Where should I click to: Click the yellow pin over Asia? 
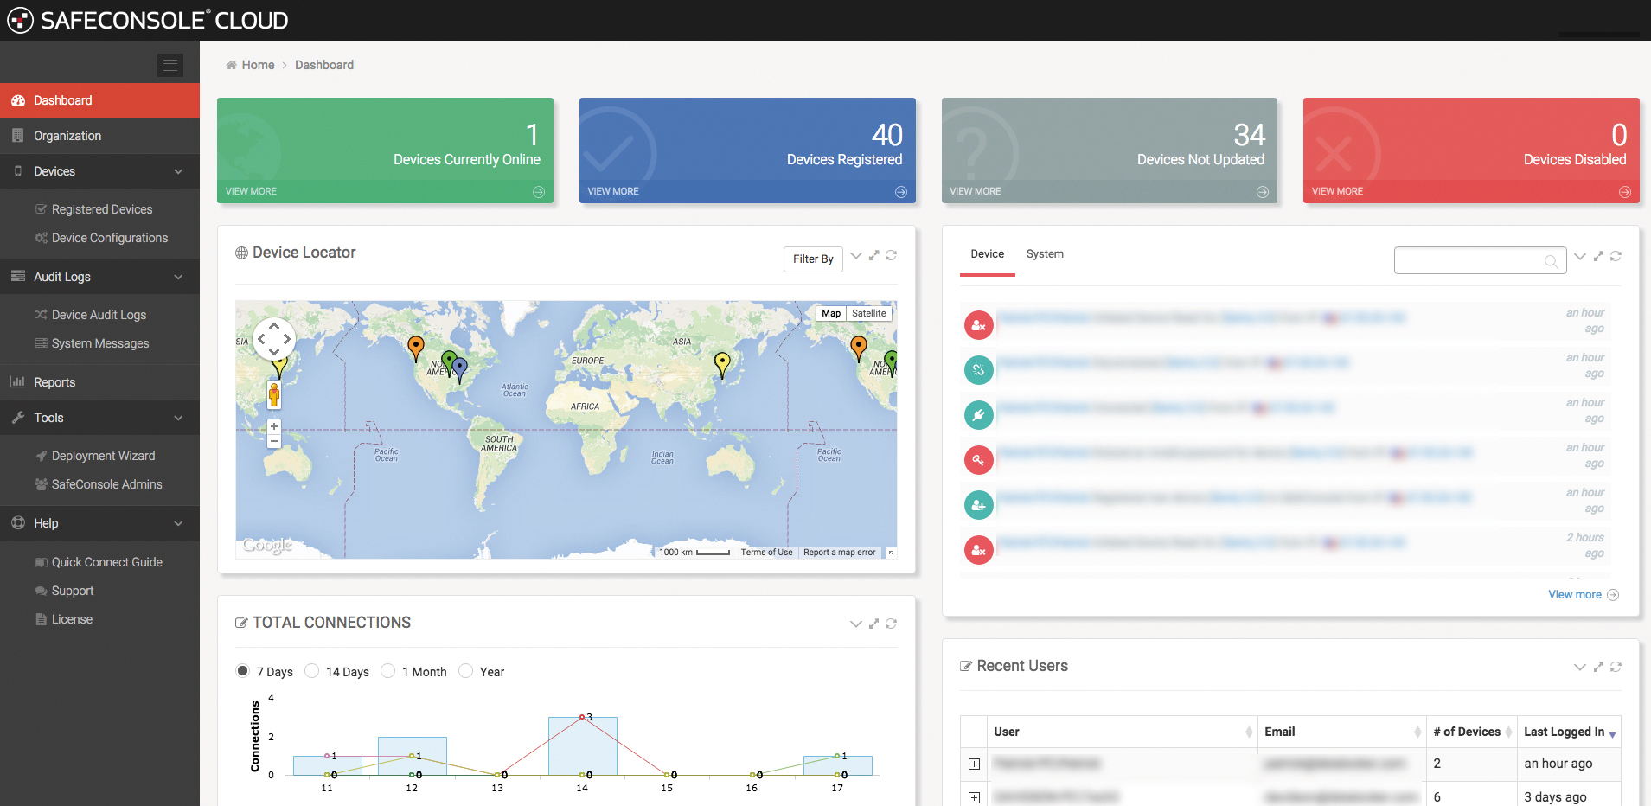pyautogui.click(x=722, y=364)
